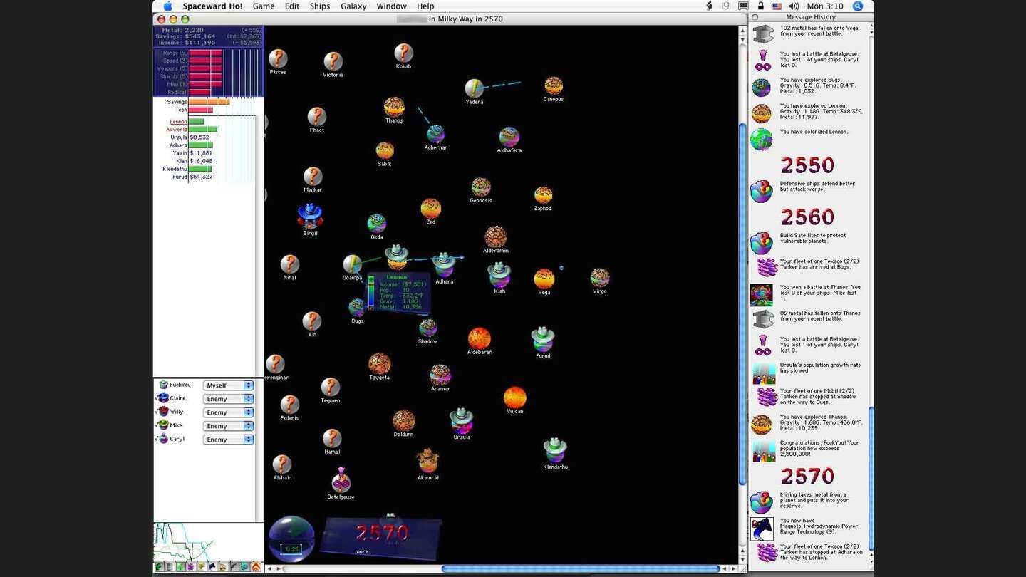1026x577 pixels.
Task: Click the Vulcan planet
Action: coord(514,397)
